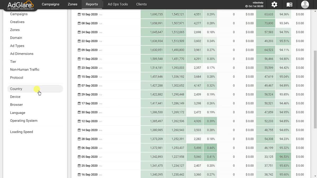Open Non-Human Traffic report

coord(25,70)
